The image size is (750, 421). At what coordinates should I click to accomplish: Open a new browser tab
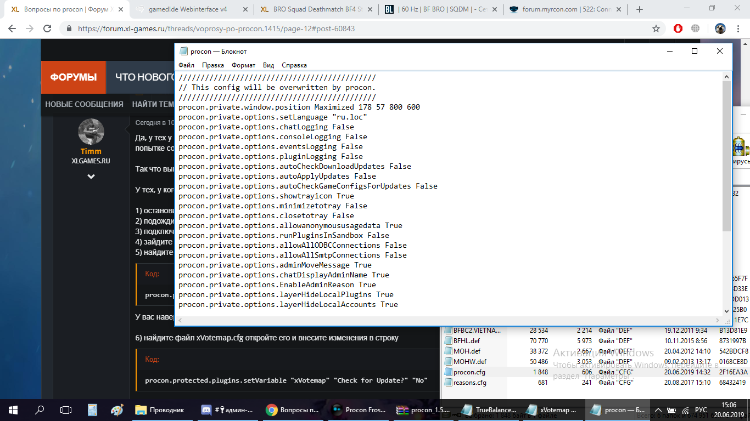pyautogui.click(x=639, y=9)
